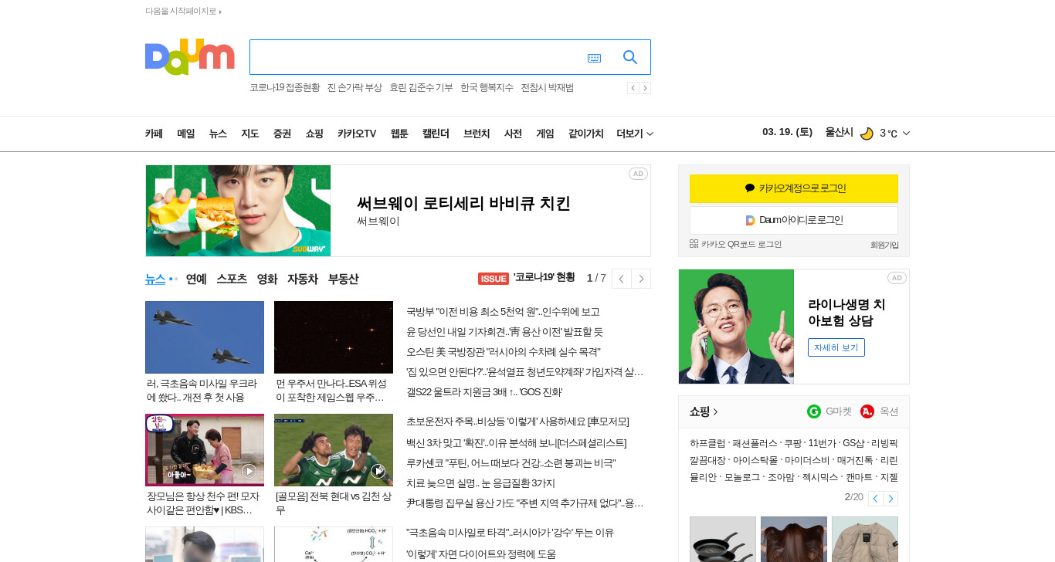The width and height of the screenshot is (1055, 562).
Task: Go to previous shopping page arrow
Action: click(x=875, y=499)
